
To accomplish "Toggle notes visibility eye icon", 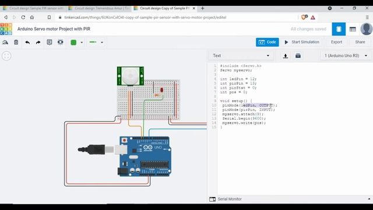I will [x=61, y=43].
